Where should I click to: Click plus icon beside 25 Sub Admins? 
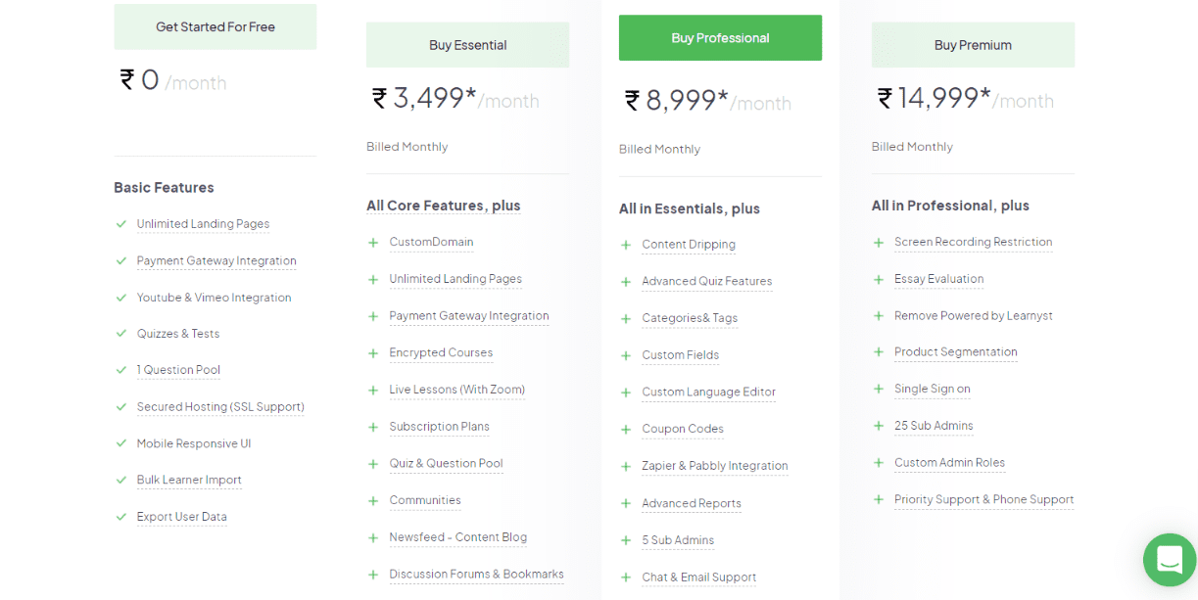[x=879, y=426]
